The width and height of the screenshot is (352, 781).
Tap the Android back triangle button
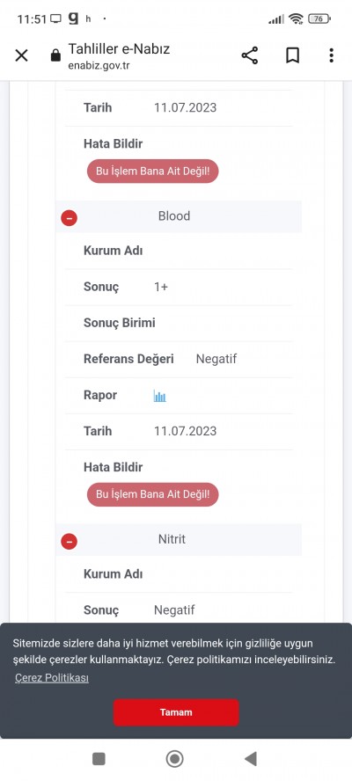click(x=250, y=759)
